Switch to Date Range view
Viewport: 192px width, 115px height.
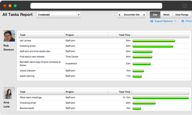click(182, 15)
